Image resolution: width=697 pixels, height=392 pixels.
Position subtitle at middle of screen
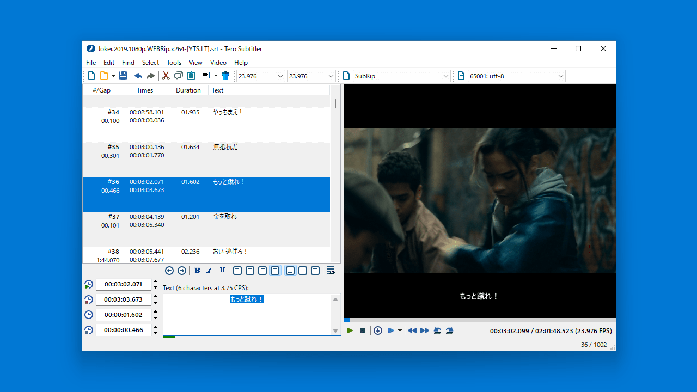click(x=303, y=271)
